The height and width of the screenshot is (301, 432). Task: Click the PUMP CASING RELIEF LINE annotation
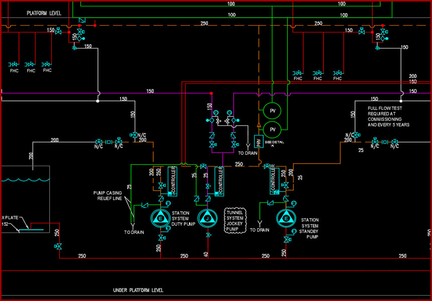tap(107, 196)
